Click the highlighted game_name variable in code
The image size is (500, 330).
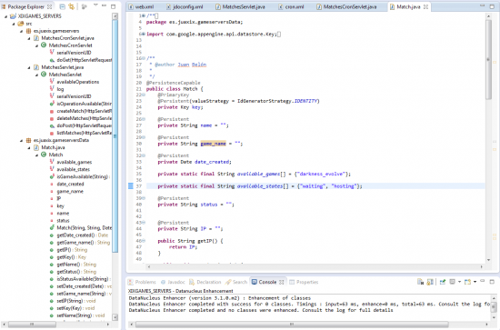click(213, 144)
